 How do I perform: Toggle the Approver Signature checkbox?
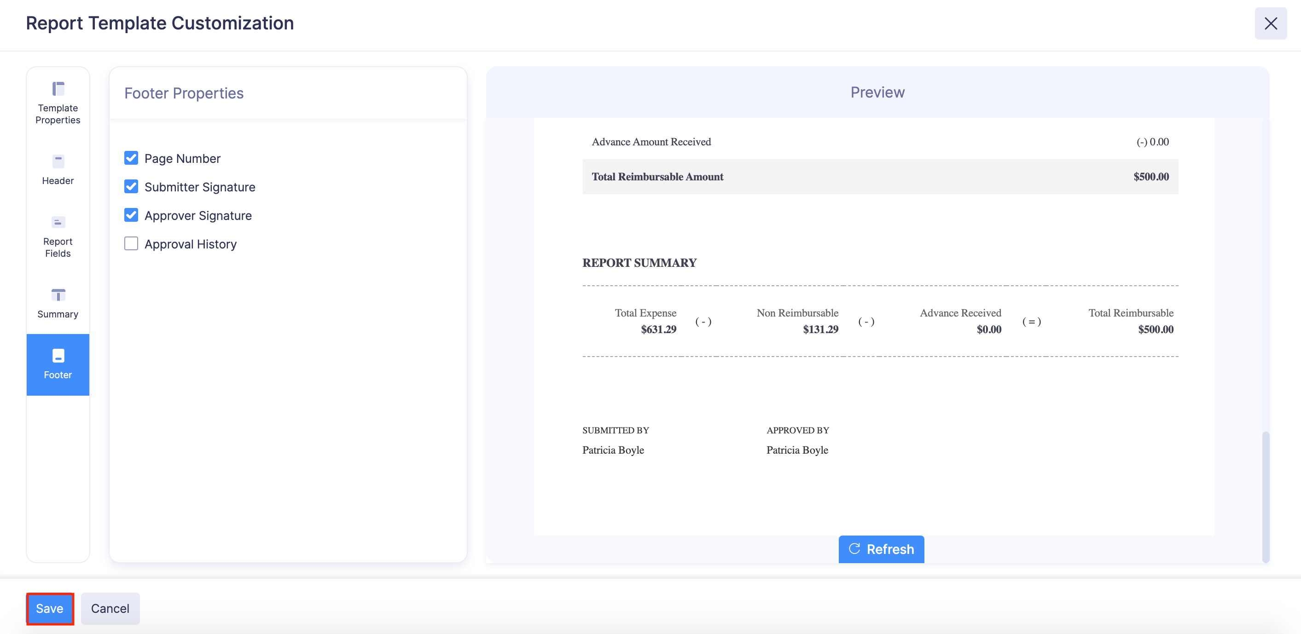(131, 215)
